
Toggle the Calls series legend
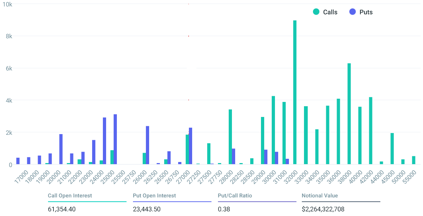[x=325, y=12]
